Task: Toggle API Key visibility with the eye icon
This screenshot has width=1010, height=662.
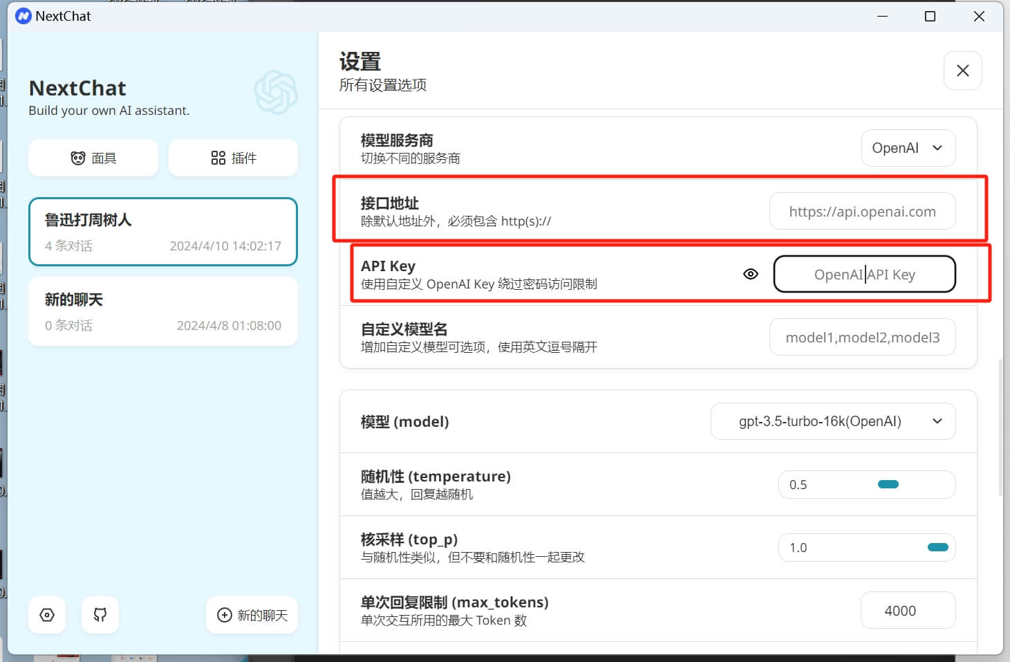Action: click(x=750, y=274)
